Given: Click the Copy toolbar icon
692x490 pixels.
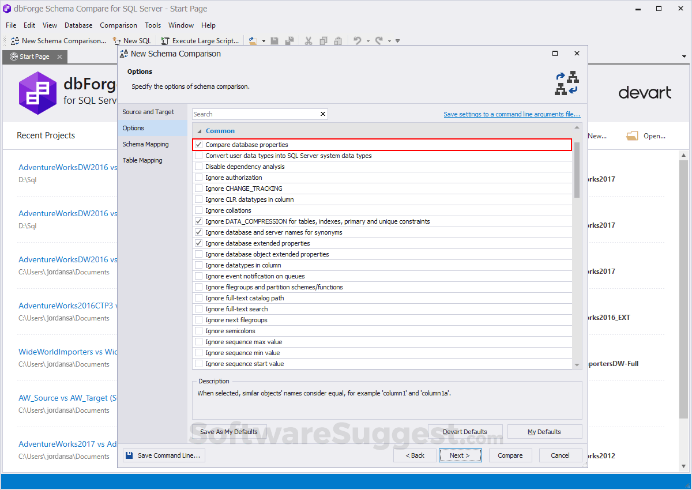Looking at the screenshot, I should point(324,40).
